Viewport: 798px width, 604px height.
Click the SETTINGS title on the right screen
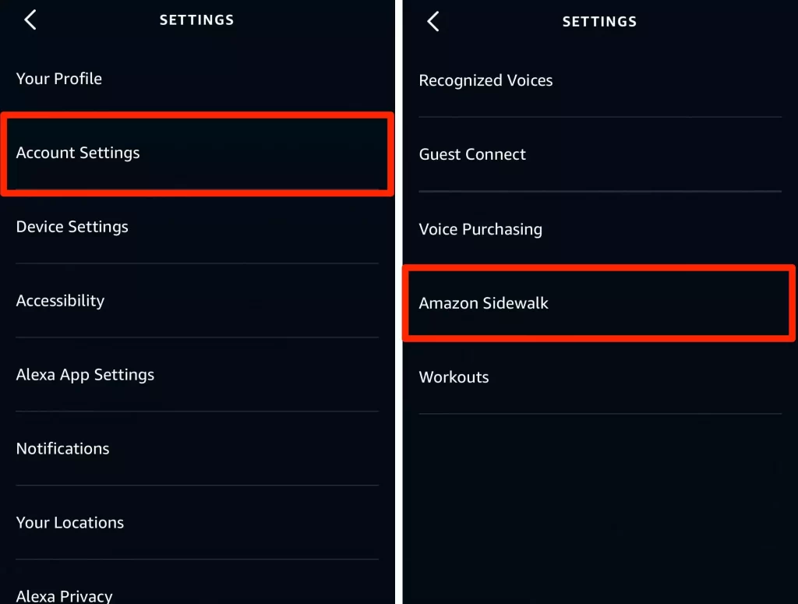(x=599, y=22)
